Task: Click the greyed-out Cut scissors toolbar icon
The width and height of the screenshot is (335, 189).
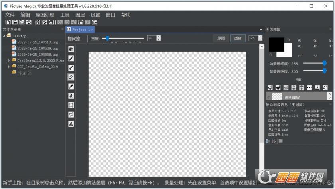Action: (x=74, y=22)
